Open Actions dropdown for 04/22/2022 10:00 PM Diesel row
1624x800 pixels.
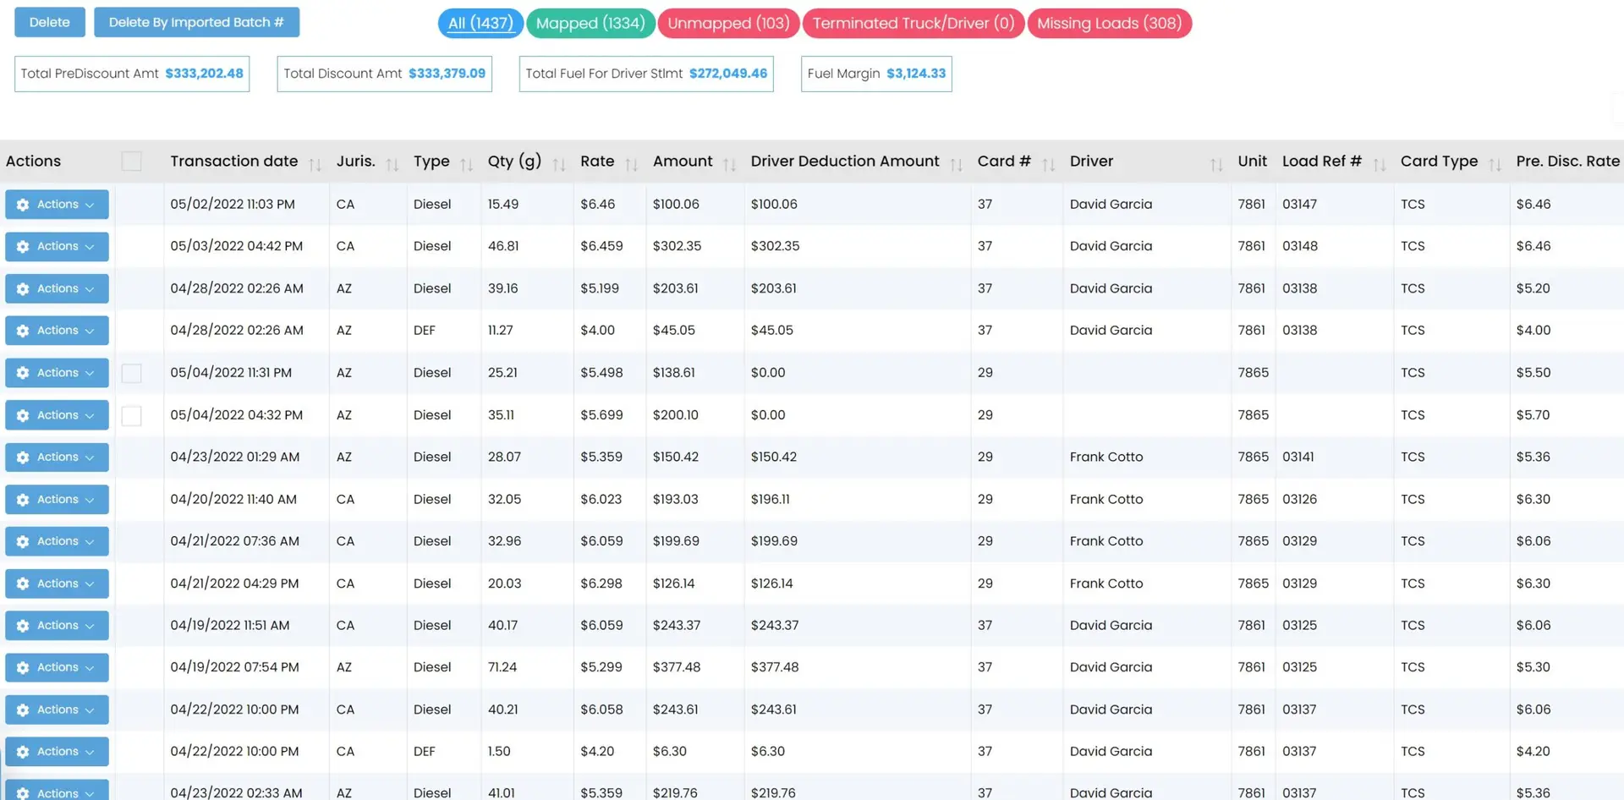[x=57, y=710]
